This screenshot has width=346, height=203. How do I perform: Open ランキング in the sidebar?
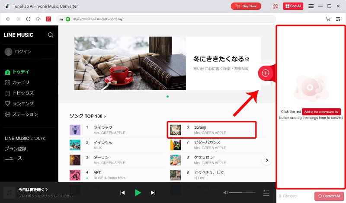[x=22, y=104]
